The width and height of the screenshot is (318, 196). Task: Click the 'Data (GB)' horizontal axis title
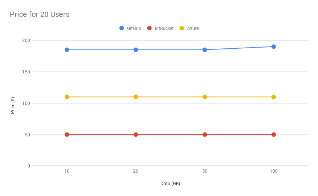(x=170, y=184)
